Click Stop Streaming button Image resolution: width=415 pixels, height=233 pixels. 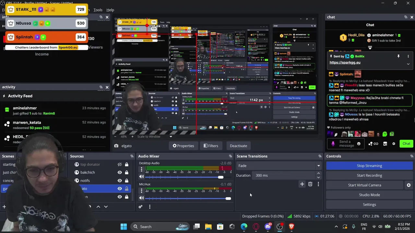[x=369, y=166]
